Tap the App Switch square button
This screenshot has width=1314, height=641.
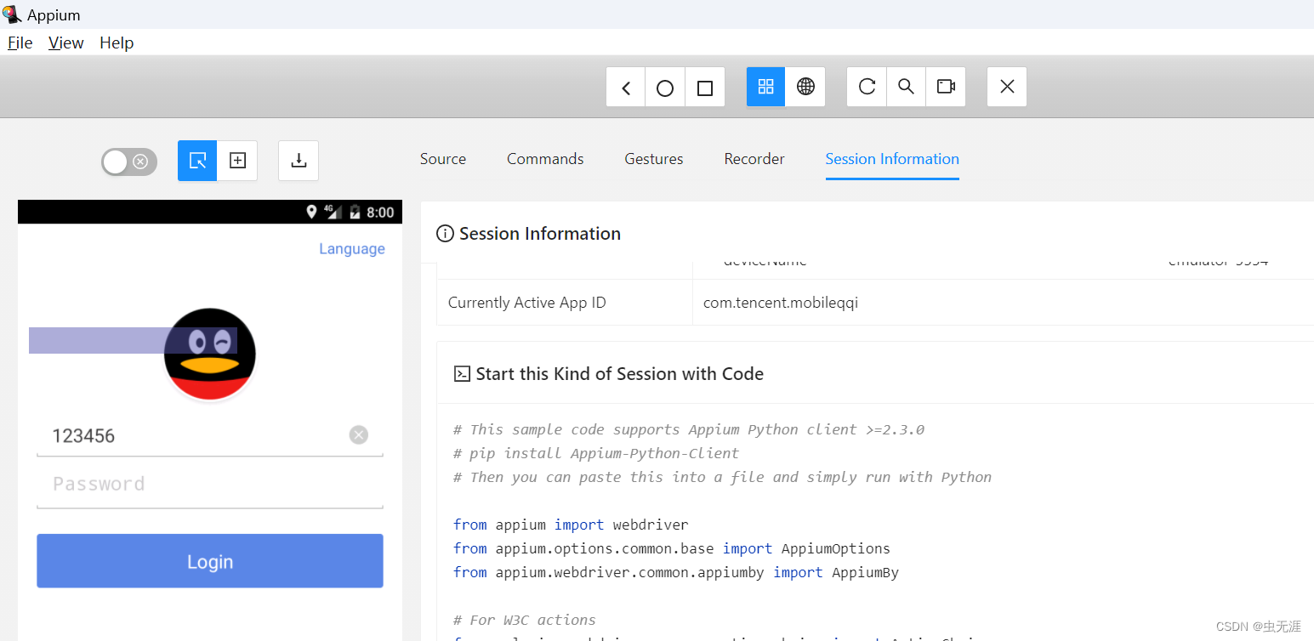point(705,87)
